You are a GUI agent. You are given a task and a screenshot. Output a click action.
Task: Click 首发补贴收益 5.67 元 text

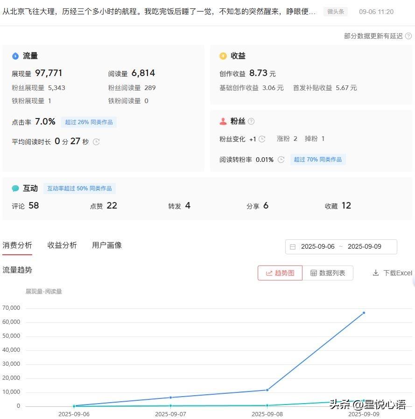pyautogui.click(x=325, y=88)
